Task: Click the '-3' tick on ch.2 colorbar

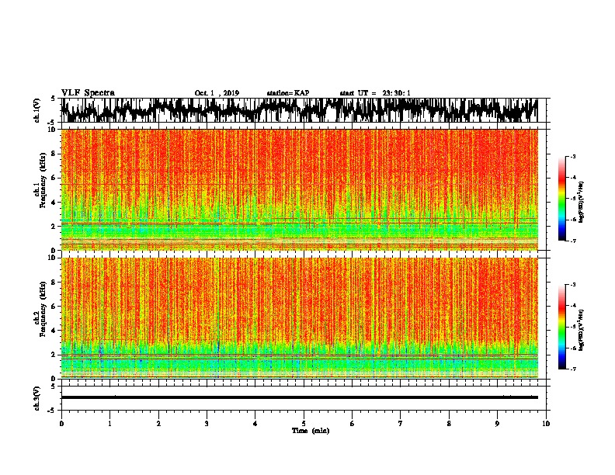Action: click(x=573, y=284)
